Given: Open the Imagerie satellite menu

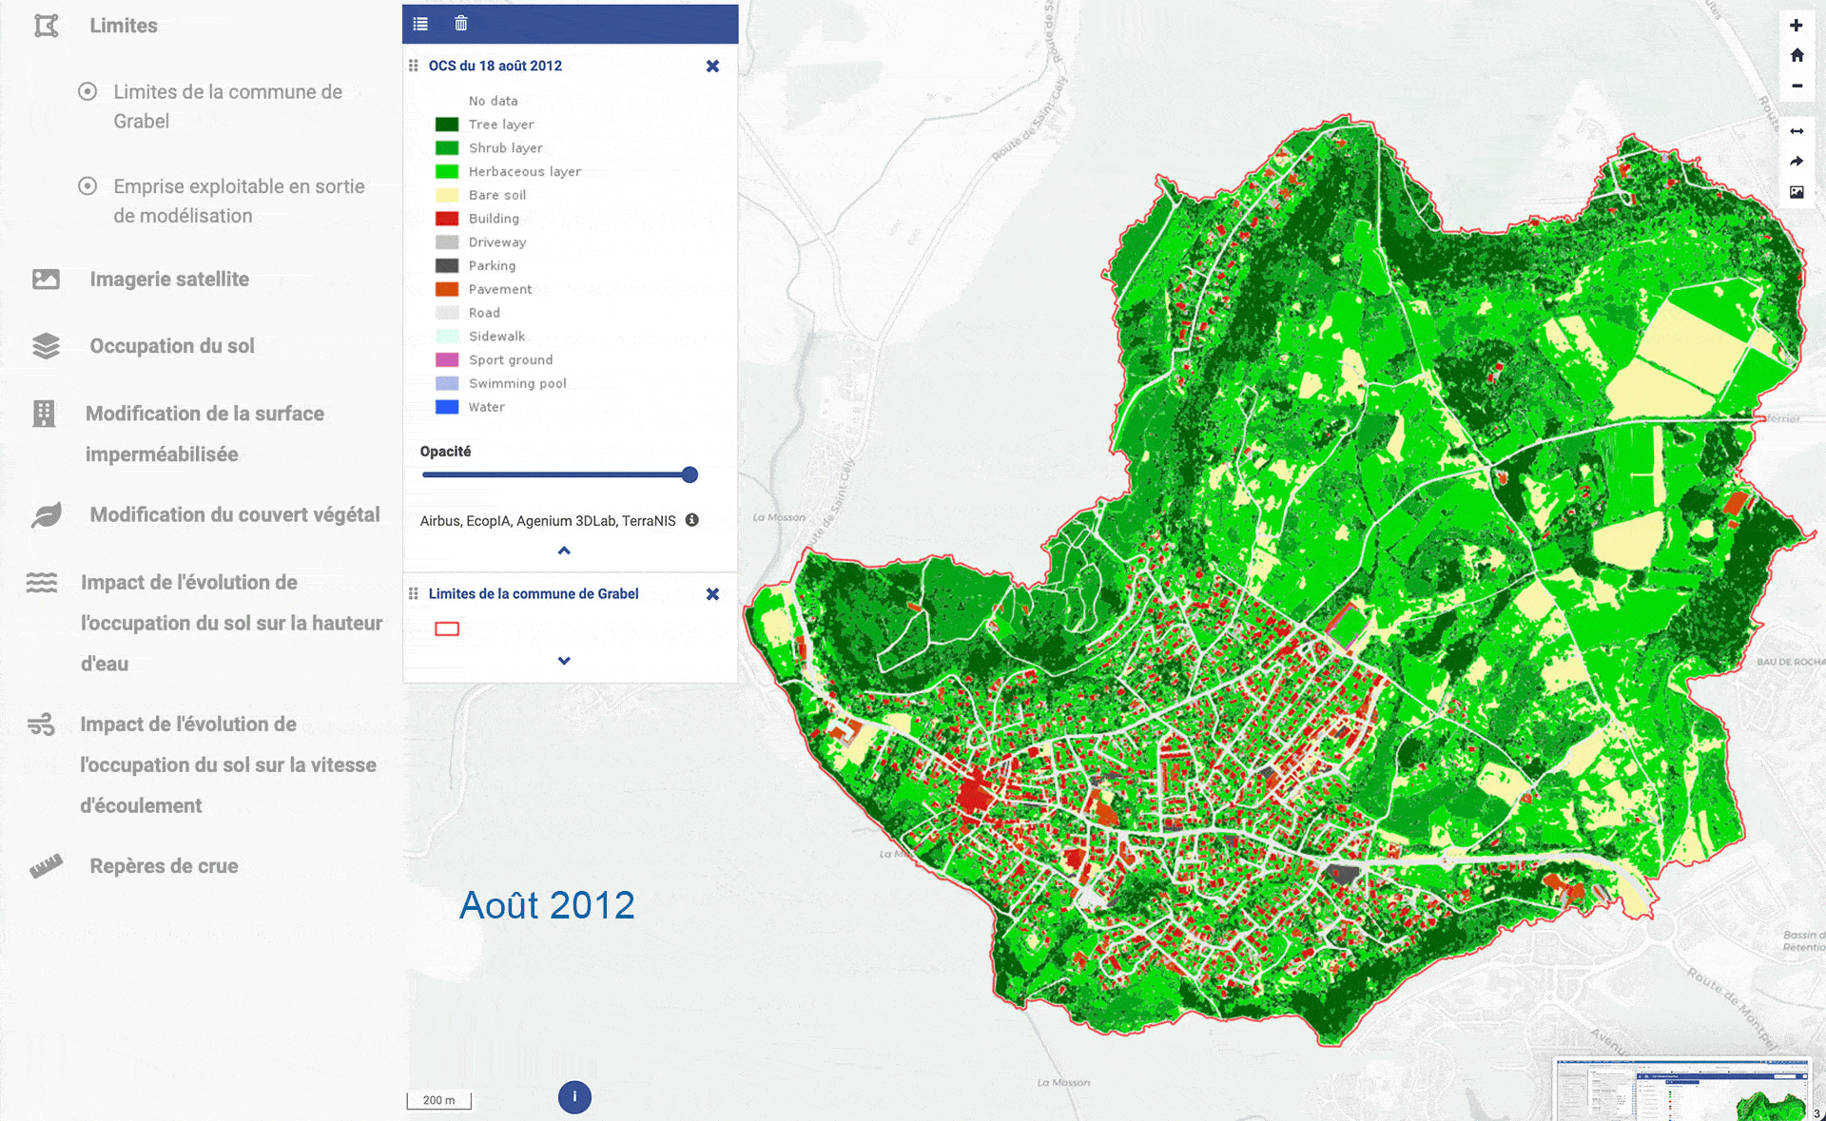Looking at the screenshot, I should [x=169, y=280].
